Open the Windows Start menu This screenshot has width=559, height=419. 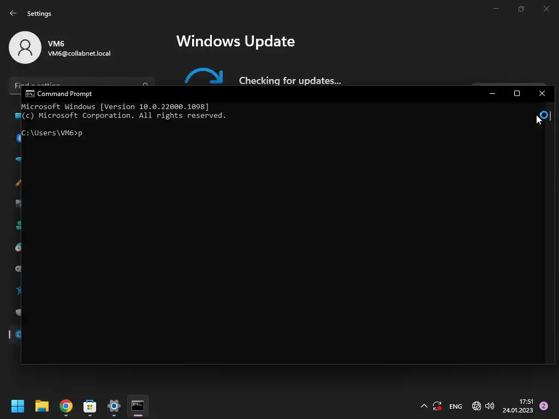pyautogui.click(x=17, y=406)
